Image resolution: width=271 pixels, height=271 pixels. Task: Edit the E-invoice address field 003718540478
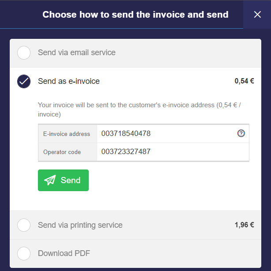173,134
